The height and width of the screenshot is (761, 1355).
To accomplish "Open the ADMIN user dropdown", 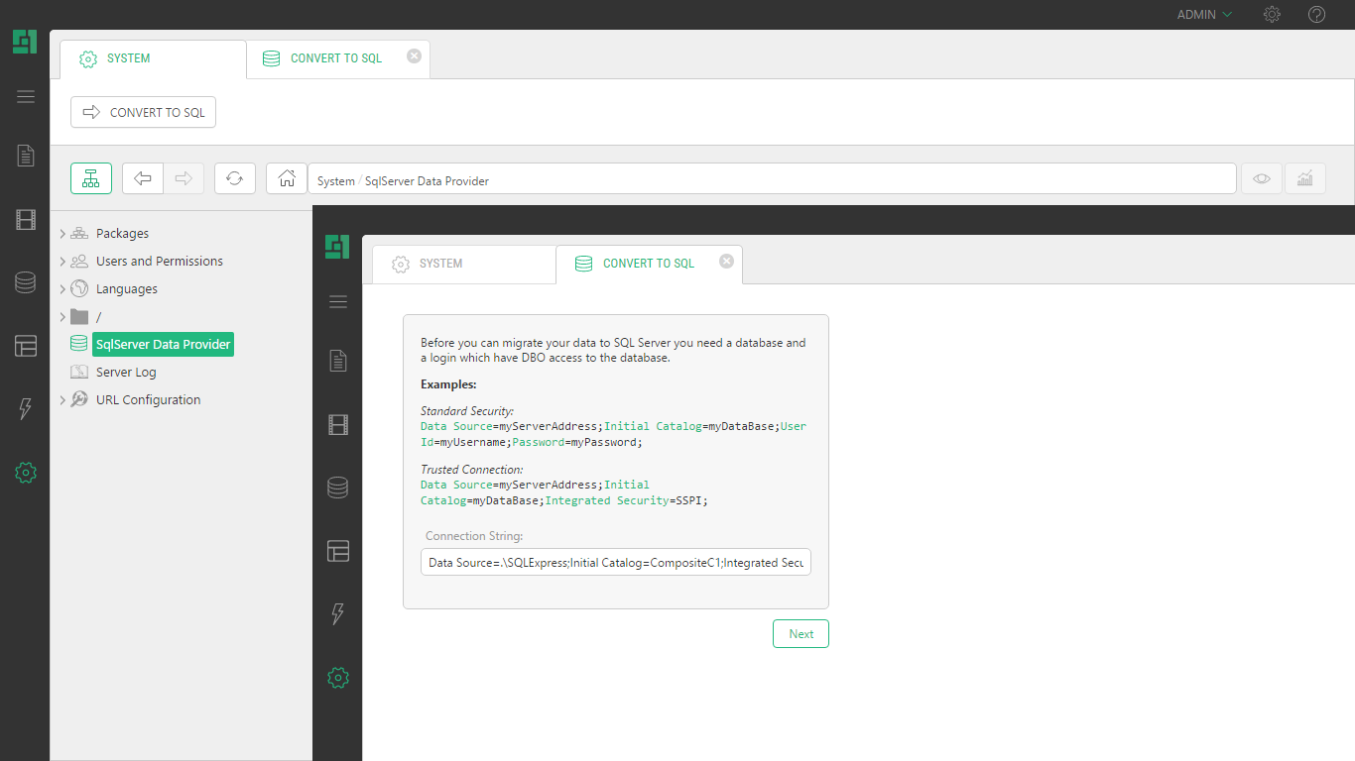I will [x=1204, y=15].
